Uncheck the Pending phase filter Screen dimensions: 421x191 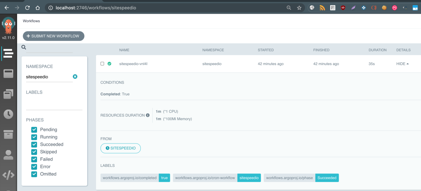[34, 130]
